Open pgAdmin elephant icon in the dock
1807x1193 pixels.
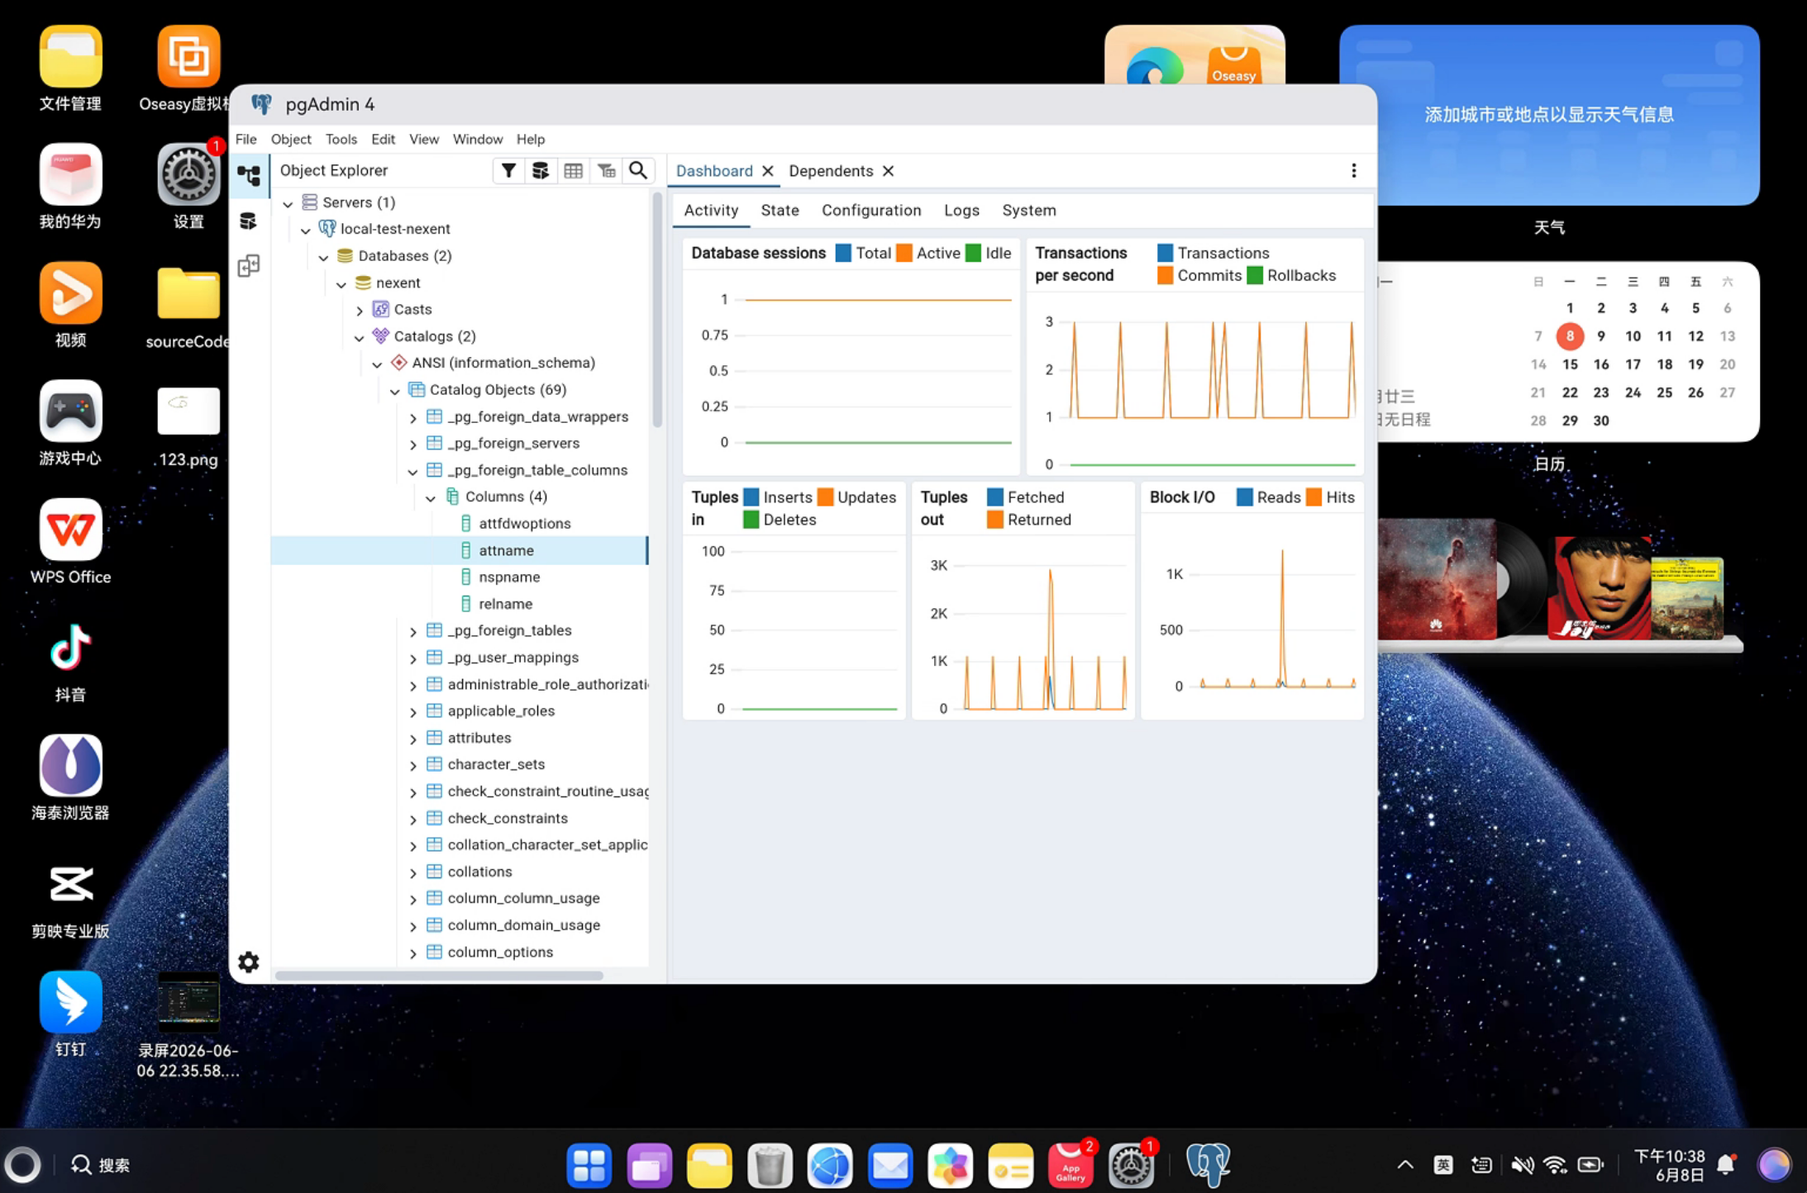[1208, 1165]
